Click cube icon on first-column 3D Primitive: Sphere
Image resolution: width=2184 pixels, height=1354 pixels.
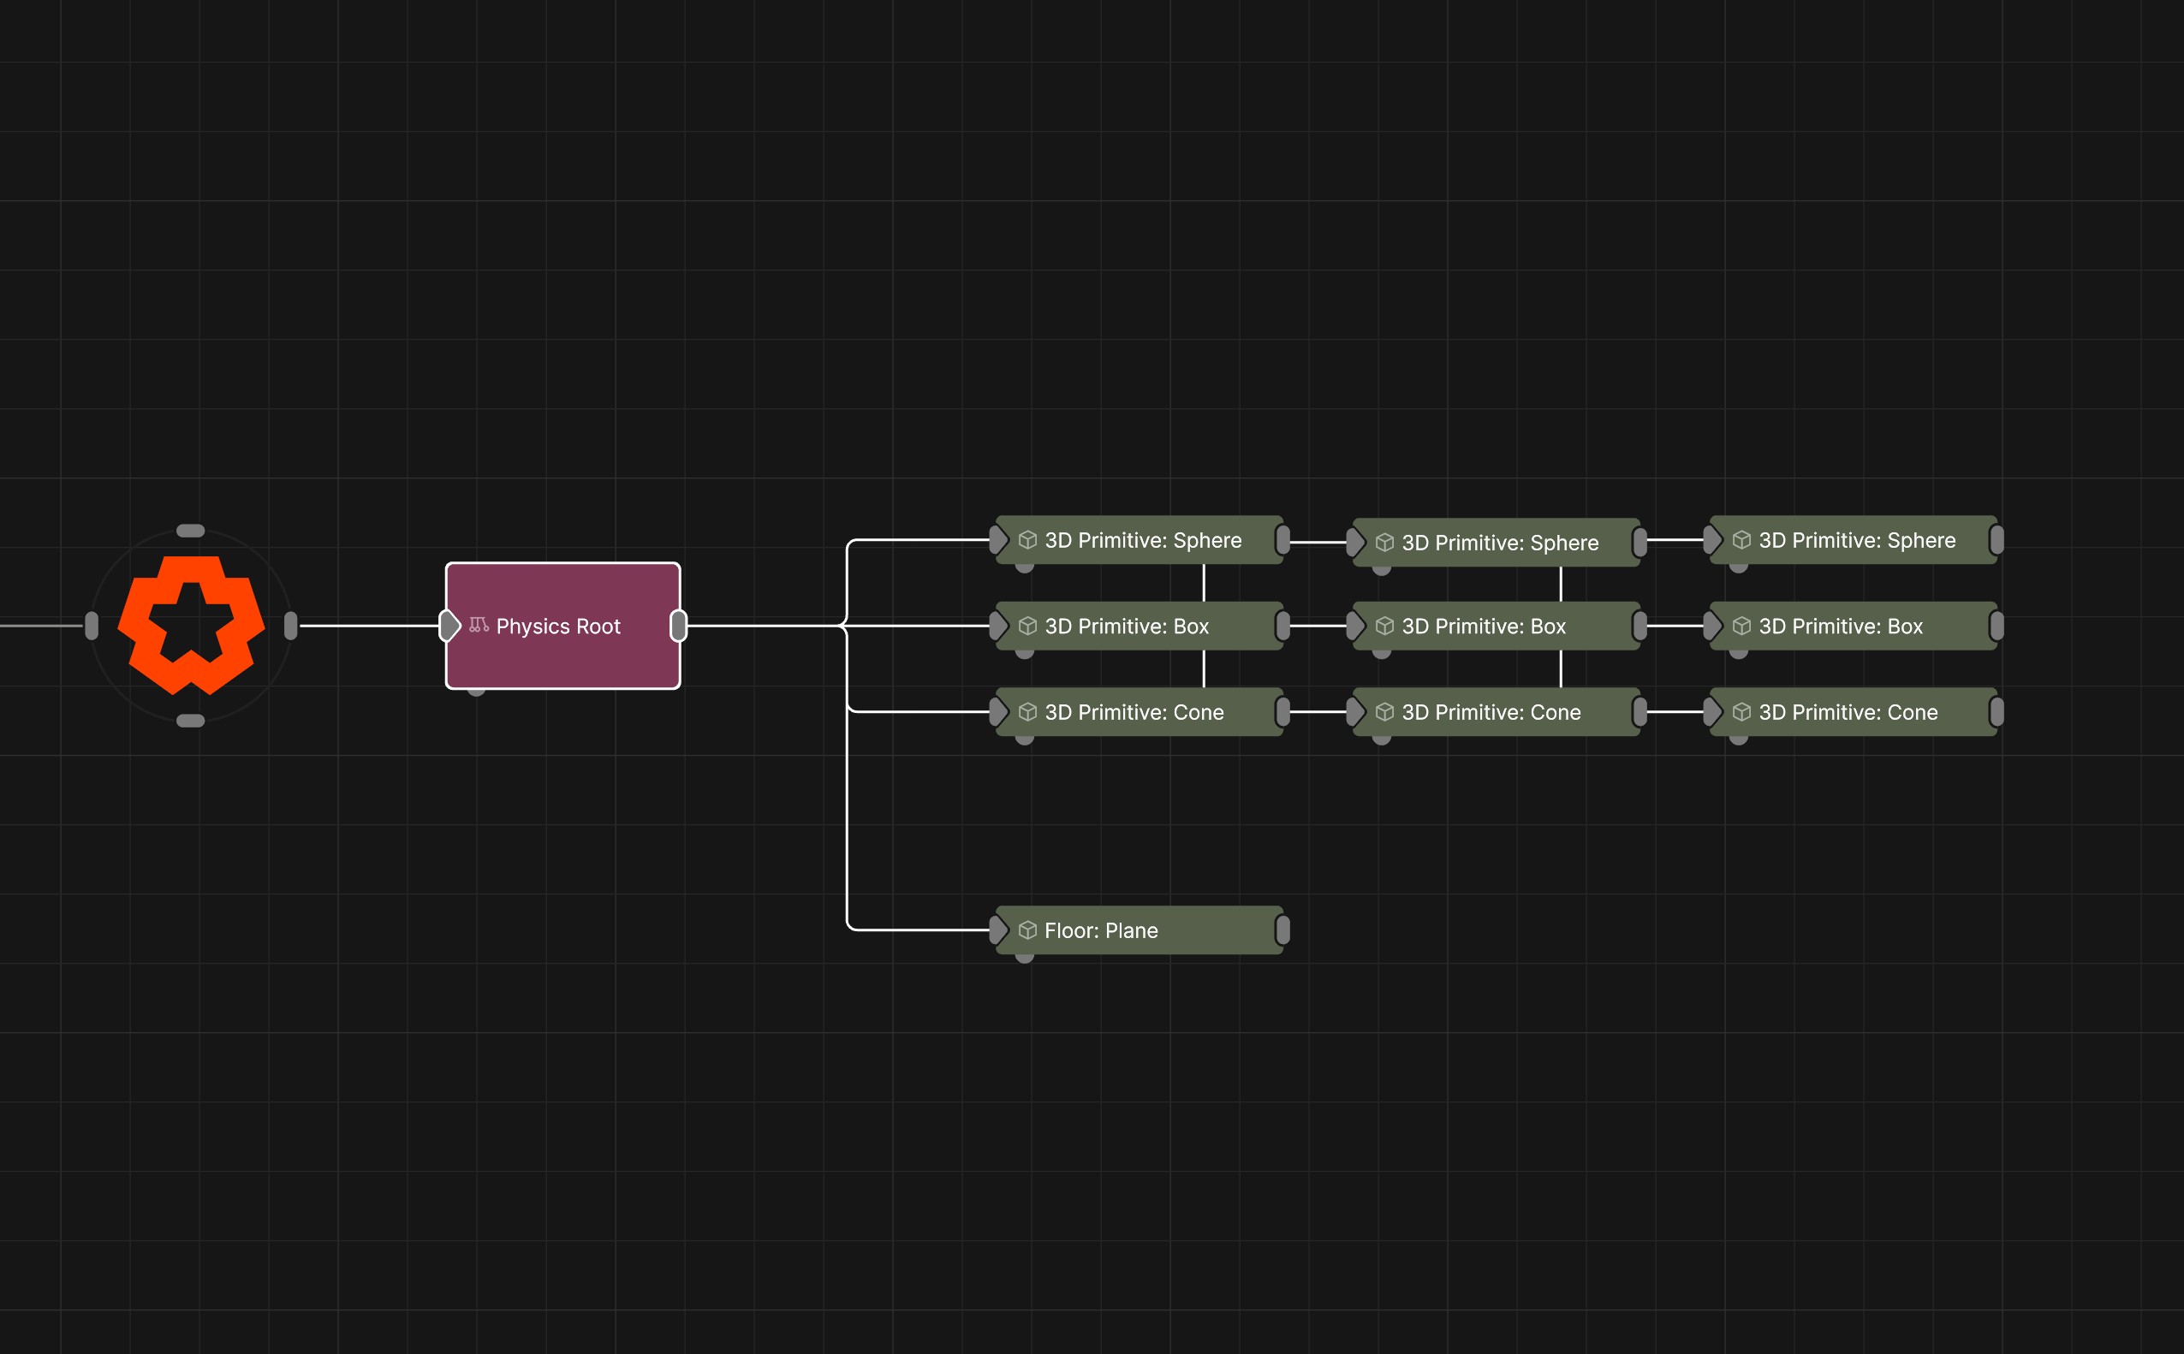pos(1027,540)
